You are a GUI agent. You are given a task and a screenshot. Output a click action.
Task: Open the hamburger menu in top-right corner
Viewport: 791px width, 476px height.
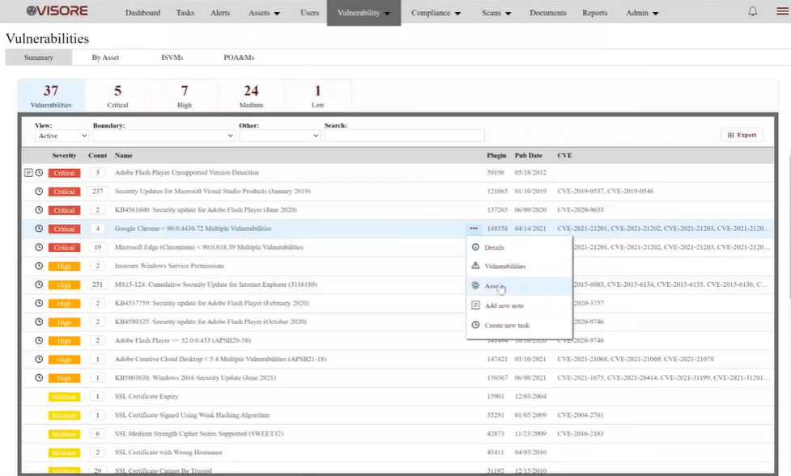tap(782, 12)
